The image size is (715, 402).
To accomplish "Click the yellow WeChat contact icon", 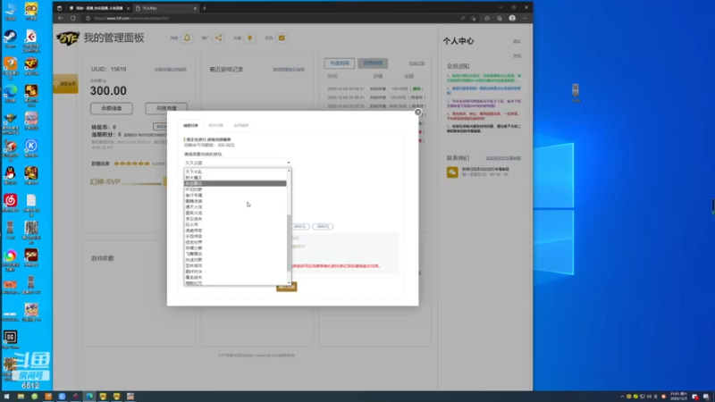I will point(452,172).
